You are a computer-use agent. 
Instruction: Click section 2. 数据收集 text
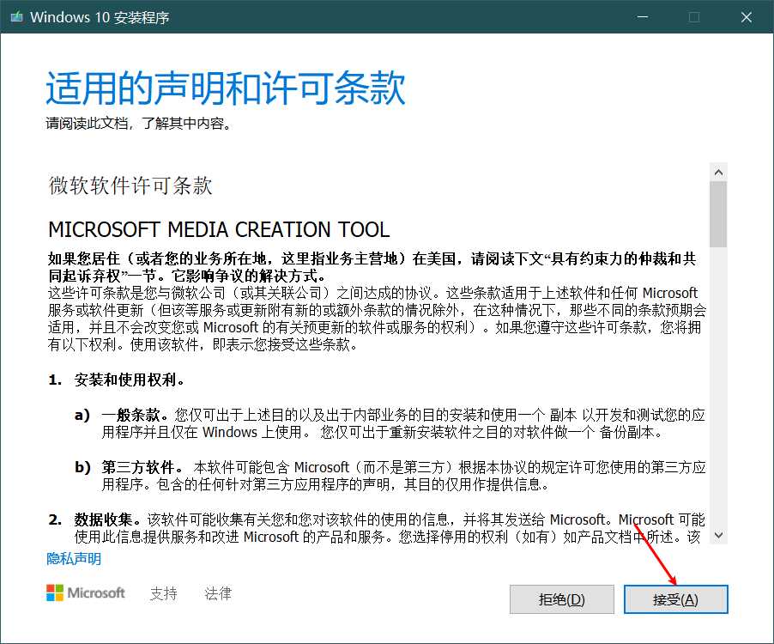click(x=377, y=527)
